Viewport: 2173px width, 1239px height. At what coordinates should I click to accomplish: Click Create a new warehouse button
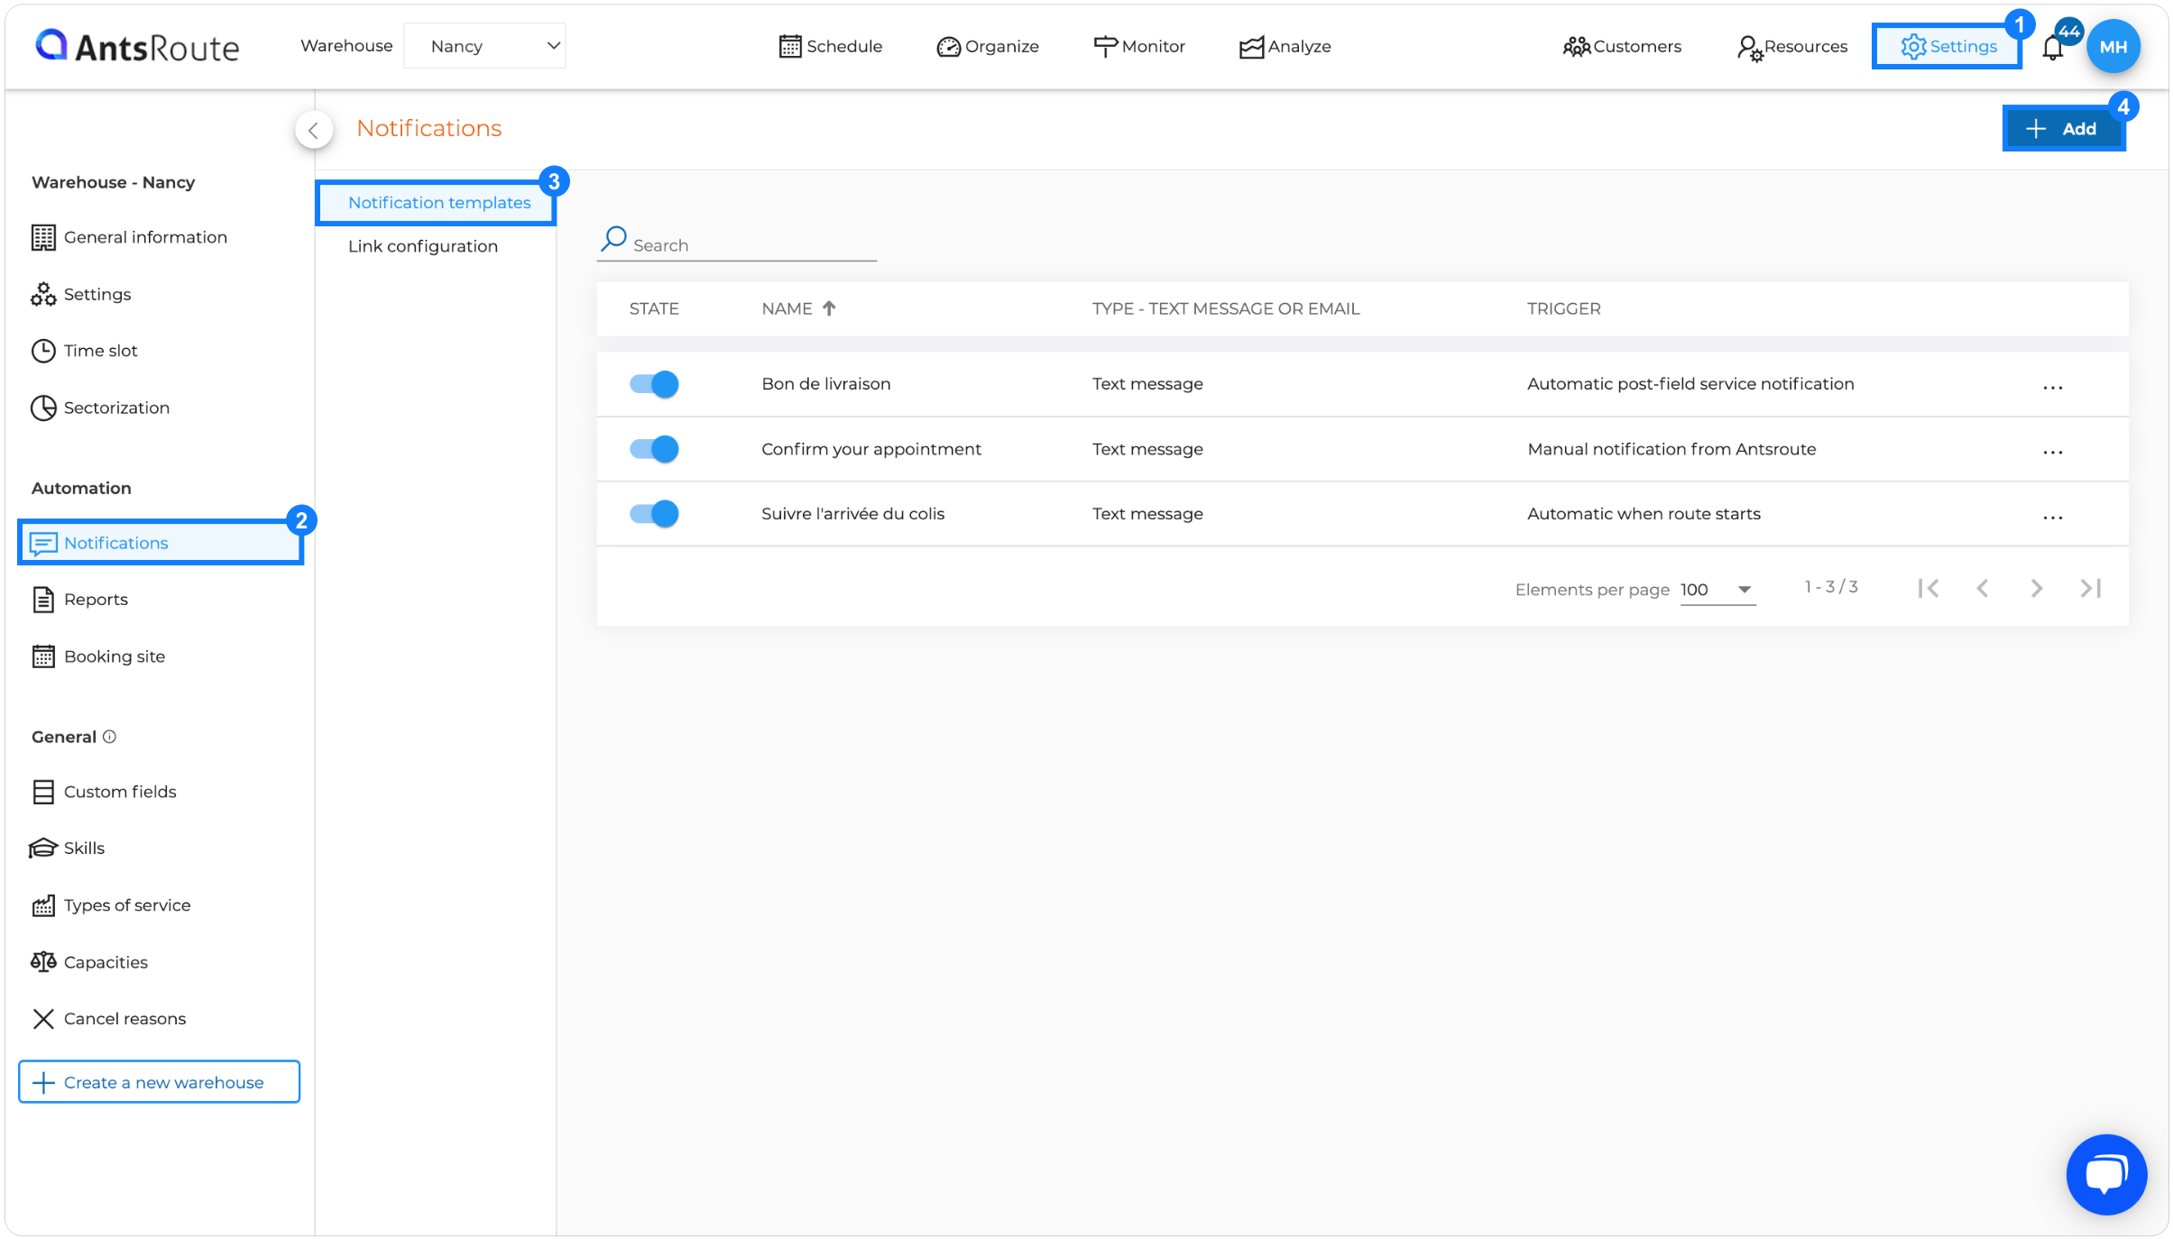(x=159, y=1082)
